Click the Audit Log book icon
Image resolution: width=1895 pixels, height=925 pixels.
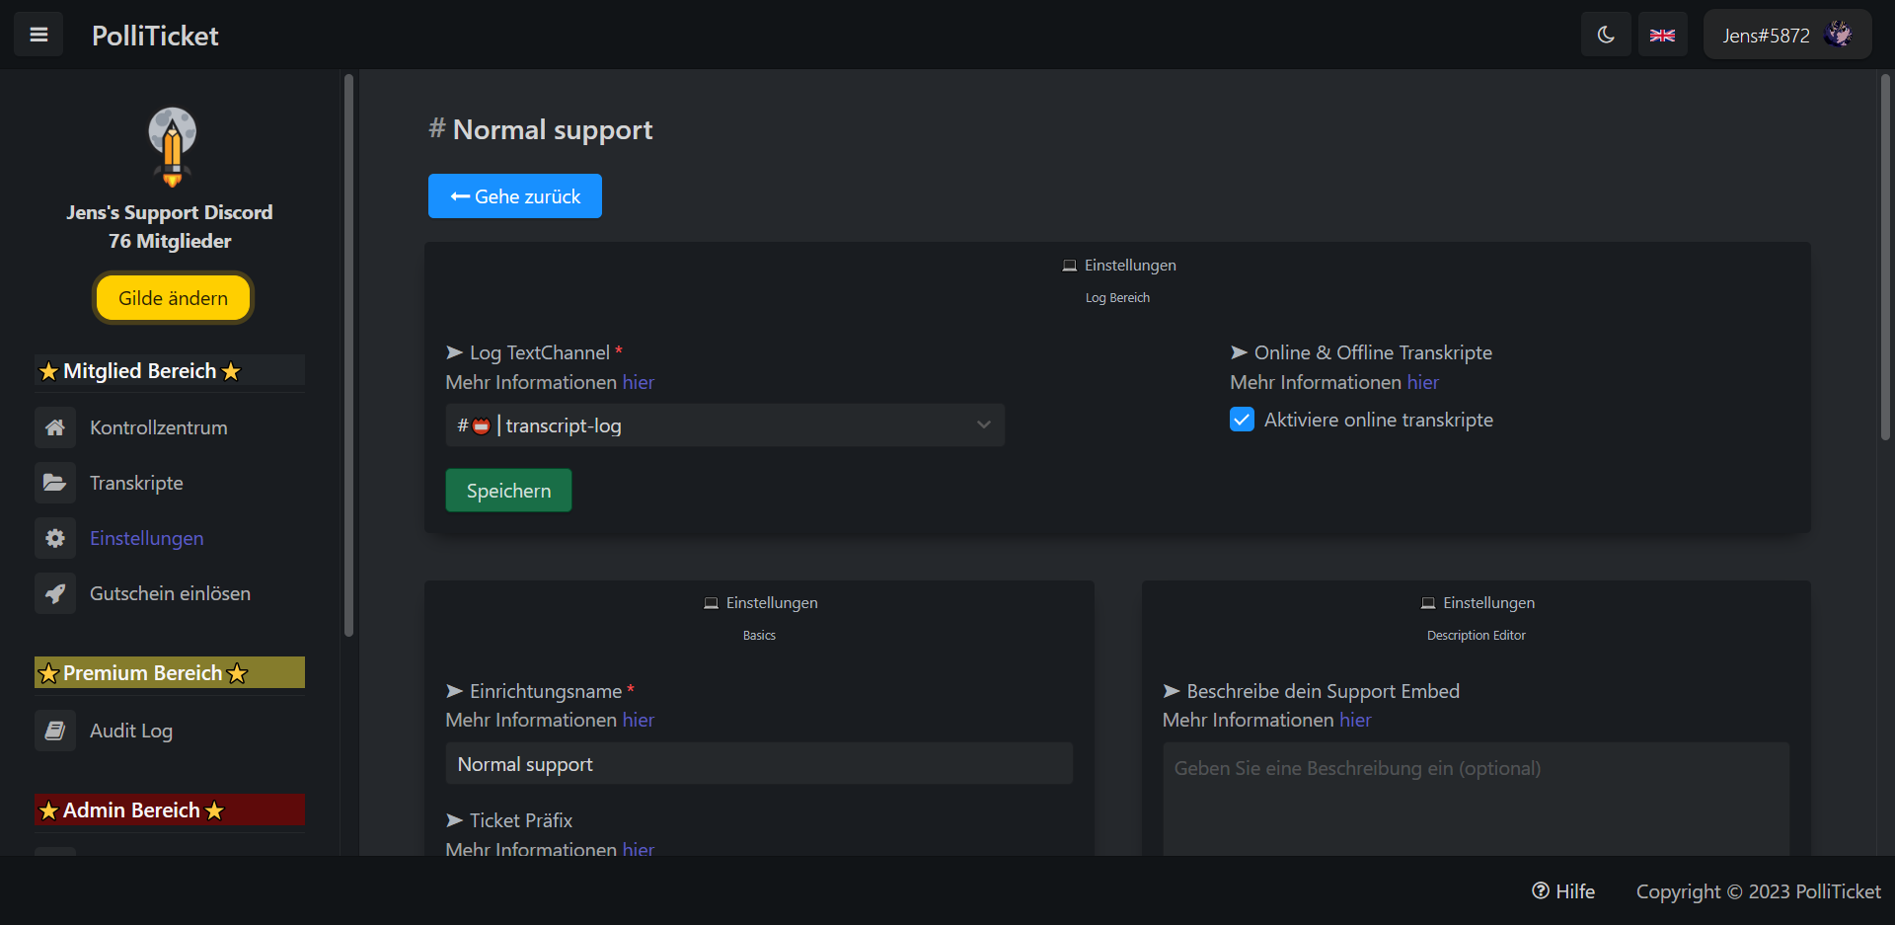pos(55,731)
